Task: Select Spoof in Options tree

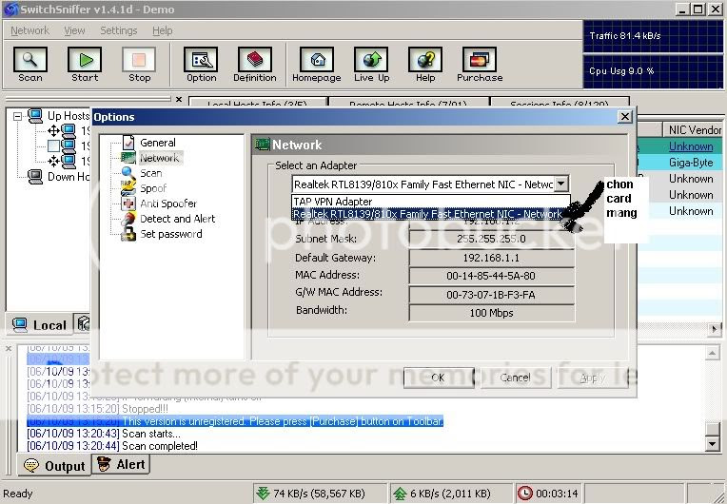Action: (x=153, y=188)
